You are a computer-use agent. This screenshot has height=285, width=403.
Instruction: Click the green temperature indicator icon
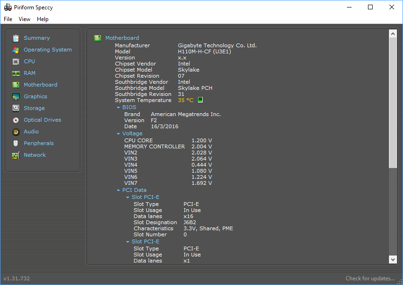tap(200, 100)
